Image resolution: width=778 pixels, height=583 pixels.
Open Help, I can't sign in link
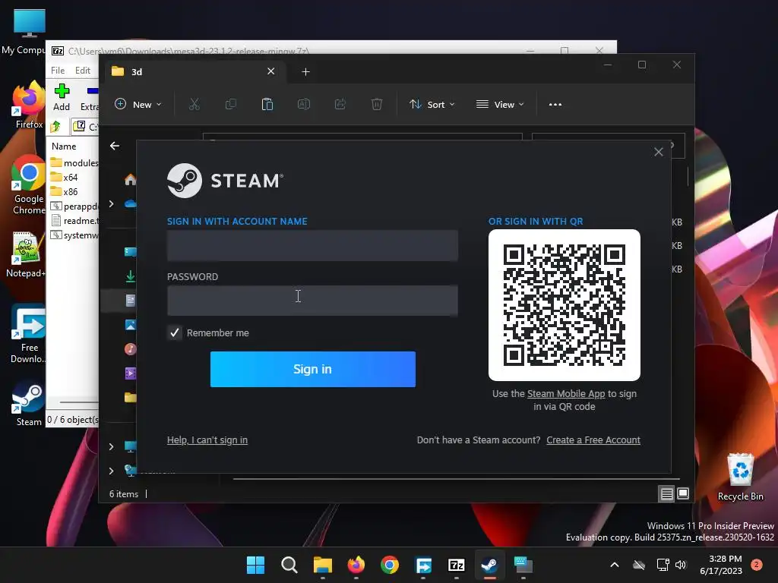(x=207, y=440)
